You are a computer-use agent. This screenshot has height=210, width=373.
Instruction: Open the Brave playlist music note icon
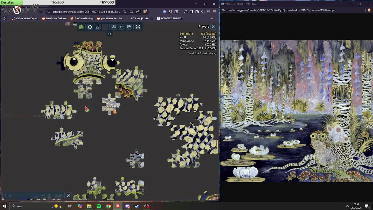point(186,12)
